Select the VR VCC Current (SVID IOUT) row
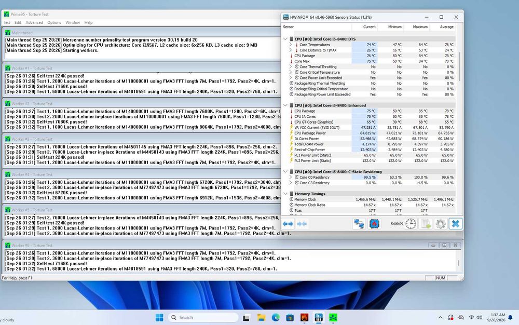The width and height of the screenshot is (519, 325). pyautogui.click(x=369, y=127)
